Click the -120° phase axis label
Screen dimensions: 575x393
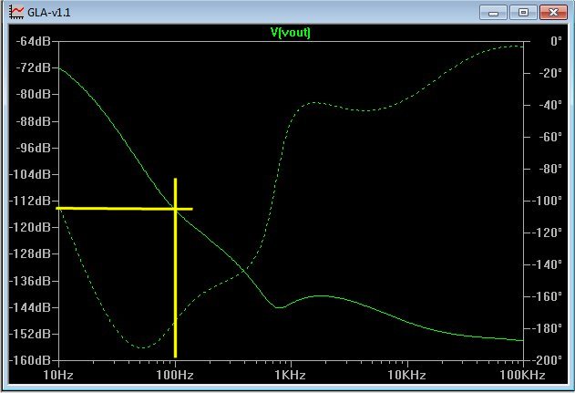click(548, 233)
